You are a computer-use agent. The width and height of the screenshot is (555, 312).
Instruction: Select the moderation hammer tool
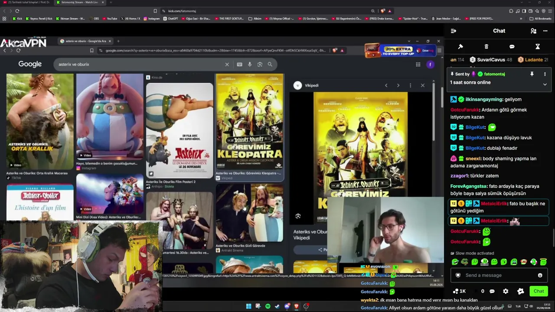coord(460,46)
